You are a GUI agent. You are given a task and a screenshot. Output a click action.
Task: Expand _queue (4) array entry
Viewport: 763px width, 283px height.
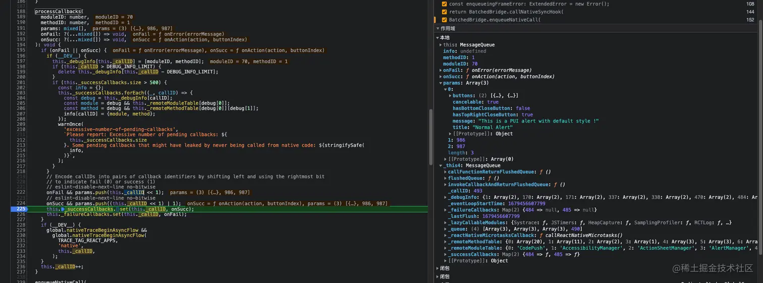point(445,229)
